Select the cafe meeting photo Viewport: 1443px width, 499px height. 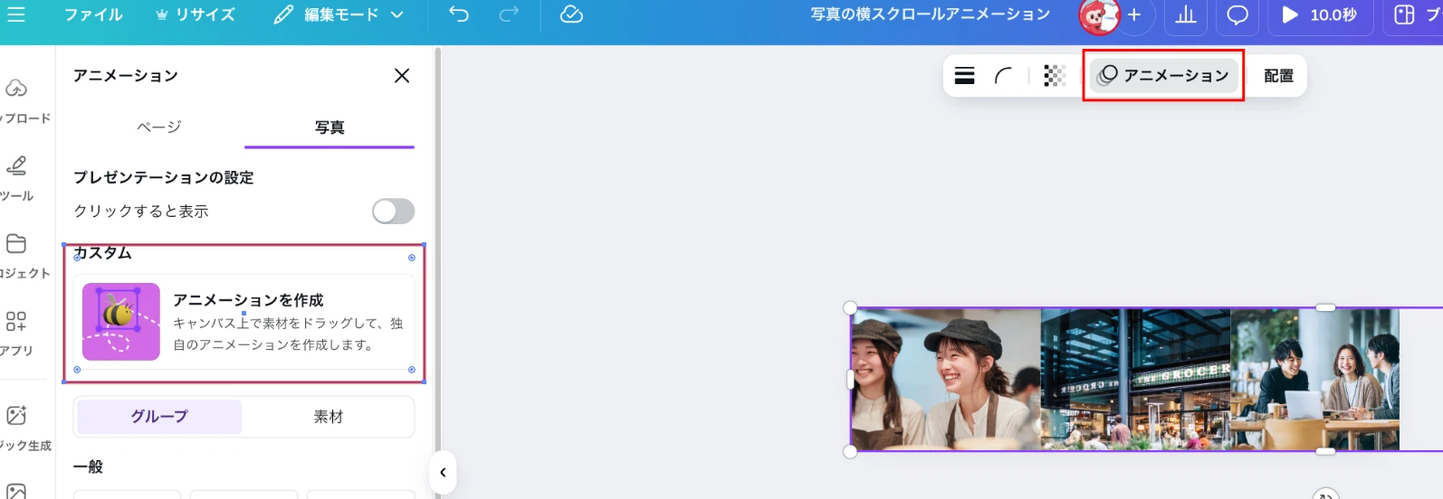pos(1314,379)
